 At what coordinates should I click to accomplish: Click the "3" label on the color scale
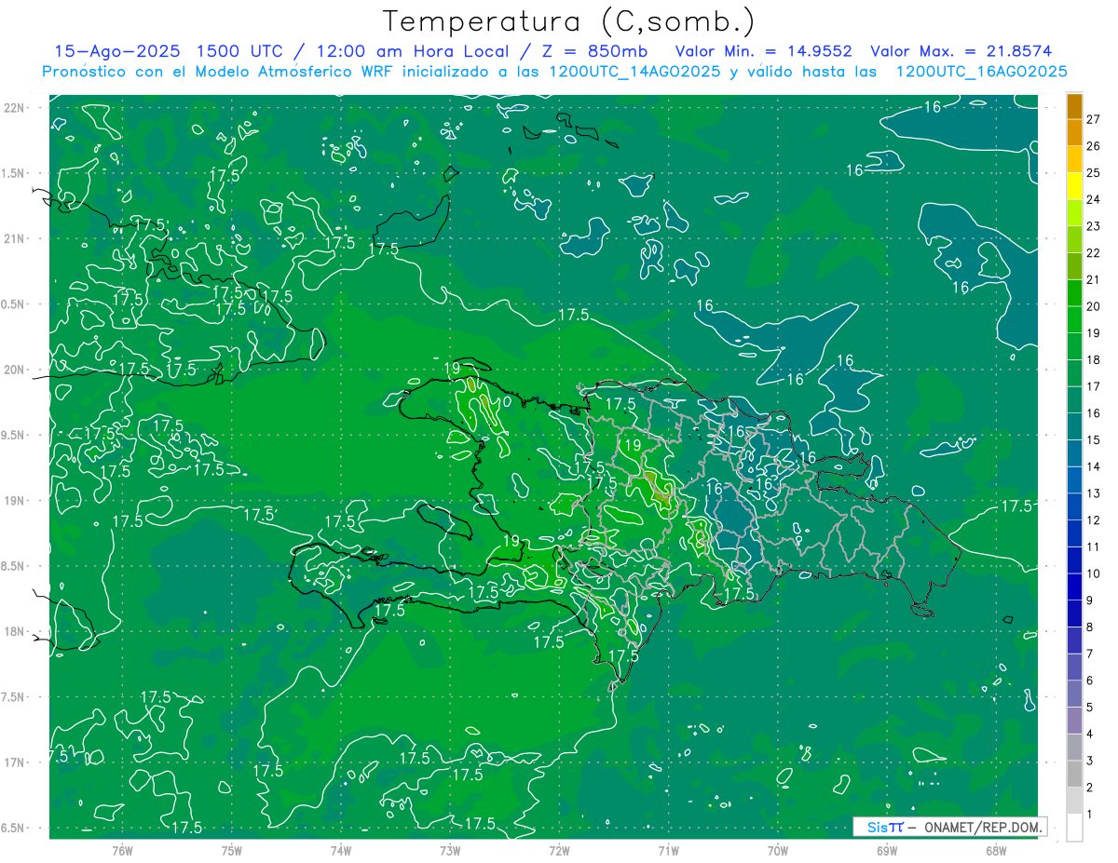pyautogui.click(x=1089, y=761)
